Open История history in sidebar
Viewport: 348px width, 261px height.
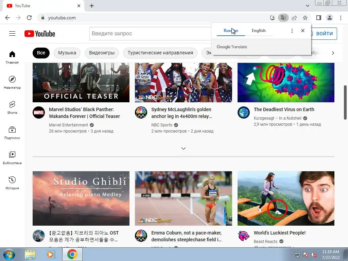tap(12, 183)
